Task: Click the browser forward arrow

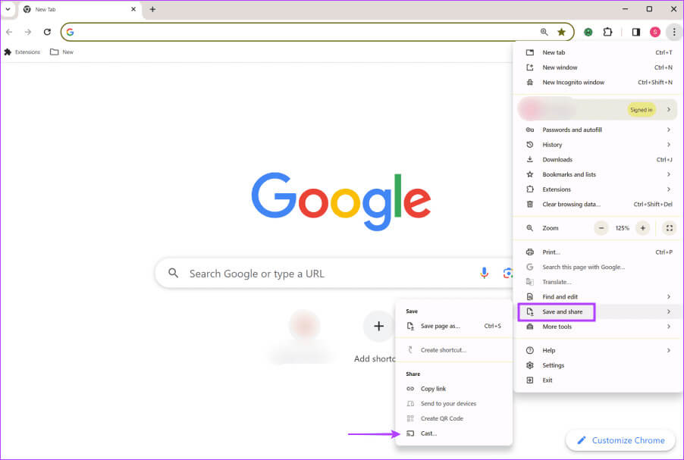Action: (x=28, y=32)
